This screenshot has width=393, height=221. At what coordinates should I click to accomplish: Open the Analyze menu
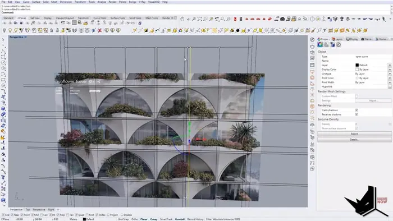(102, 2)
